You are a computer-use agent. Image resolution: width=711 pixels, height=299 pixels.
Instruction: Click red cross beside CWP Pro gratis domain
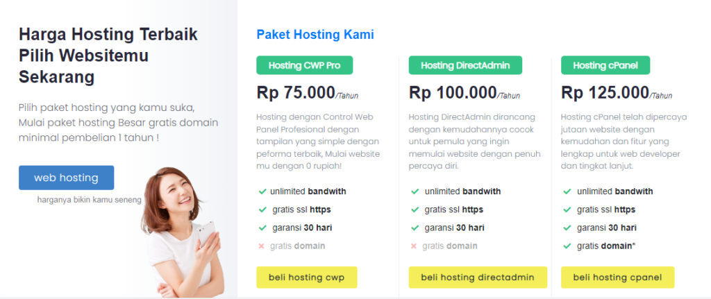tap(261, 246)
